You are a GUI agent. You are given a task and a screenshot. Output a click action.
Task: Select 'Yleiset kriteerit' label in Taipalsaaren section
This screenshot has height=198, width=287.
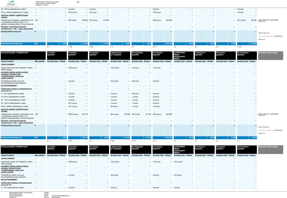(7, 155)
